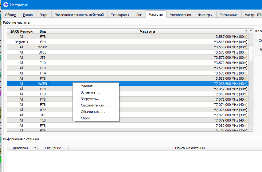The width and height of the screenshot is (262, 172).
Task: Open the Звук tab
Action: tap(44, 15)
